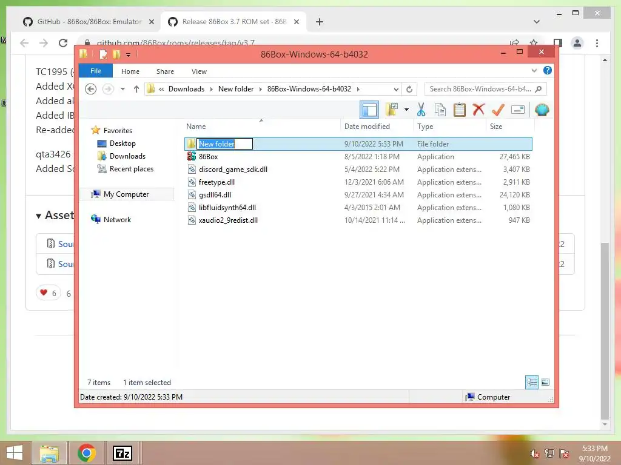Open recent locations dropdown arrow
The height and width of the screenshot is (465, 621).
pyautogui.click(x=123, y=89)
